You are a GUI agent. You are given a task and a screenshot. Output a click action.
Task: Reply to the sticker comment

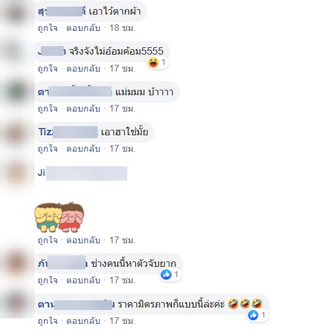coord(83,240)
